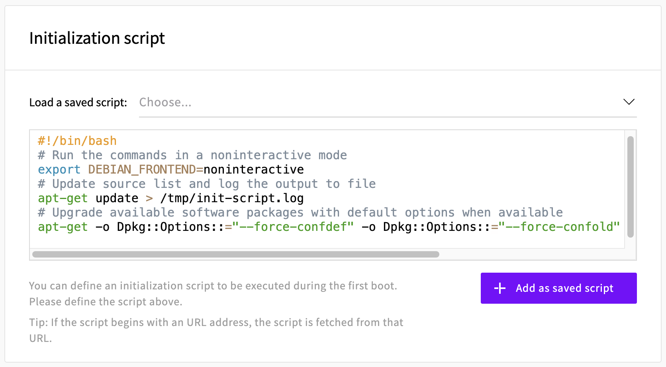Viewport: 666px width, 367px height.
Task: Click the 'Load a saved script:' label
Action: click(x=78, y=102)
